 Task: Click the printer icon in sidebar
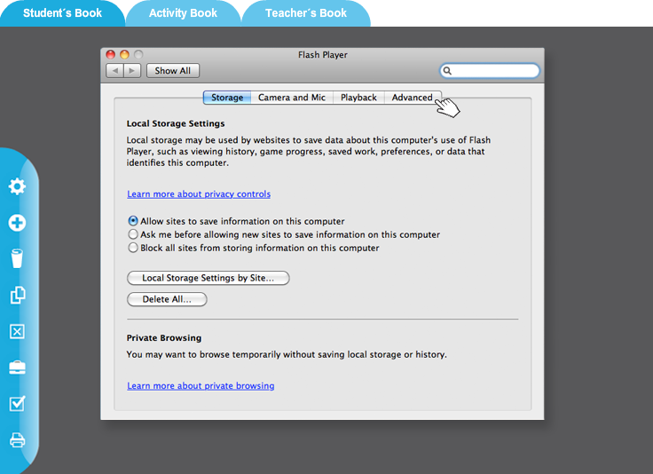[x=17, y=439]
